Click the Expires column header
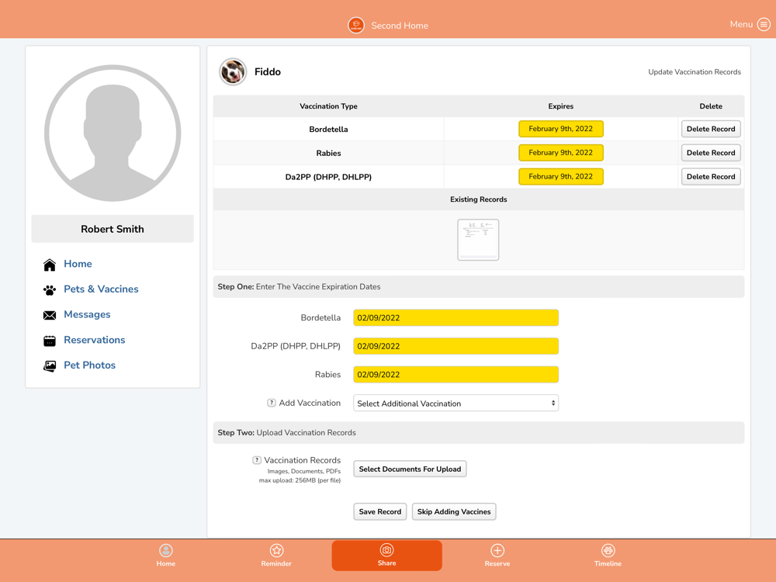Screen dimensions: 776x582 561,106
